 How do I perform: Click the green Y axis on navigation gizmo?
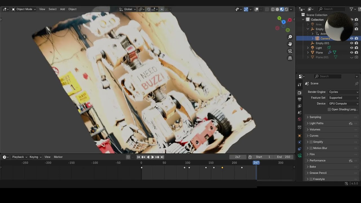click(x=279, y=18)
